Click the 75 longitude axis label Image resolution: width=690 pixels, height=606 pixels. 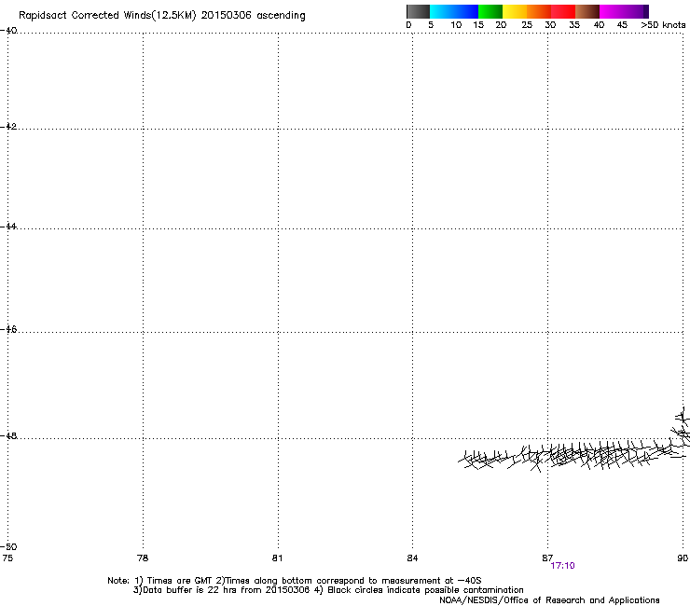pyautogui.click(x=7, y=558)
